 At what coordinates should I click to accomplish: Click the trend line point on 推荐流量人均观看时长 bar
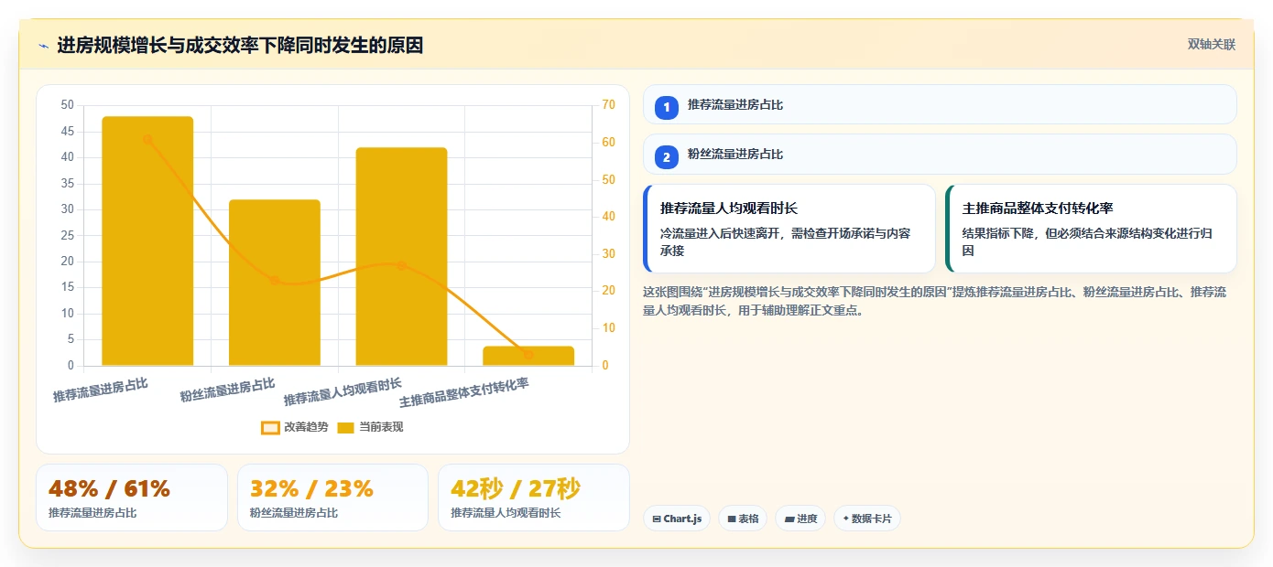click(401, 265)
